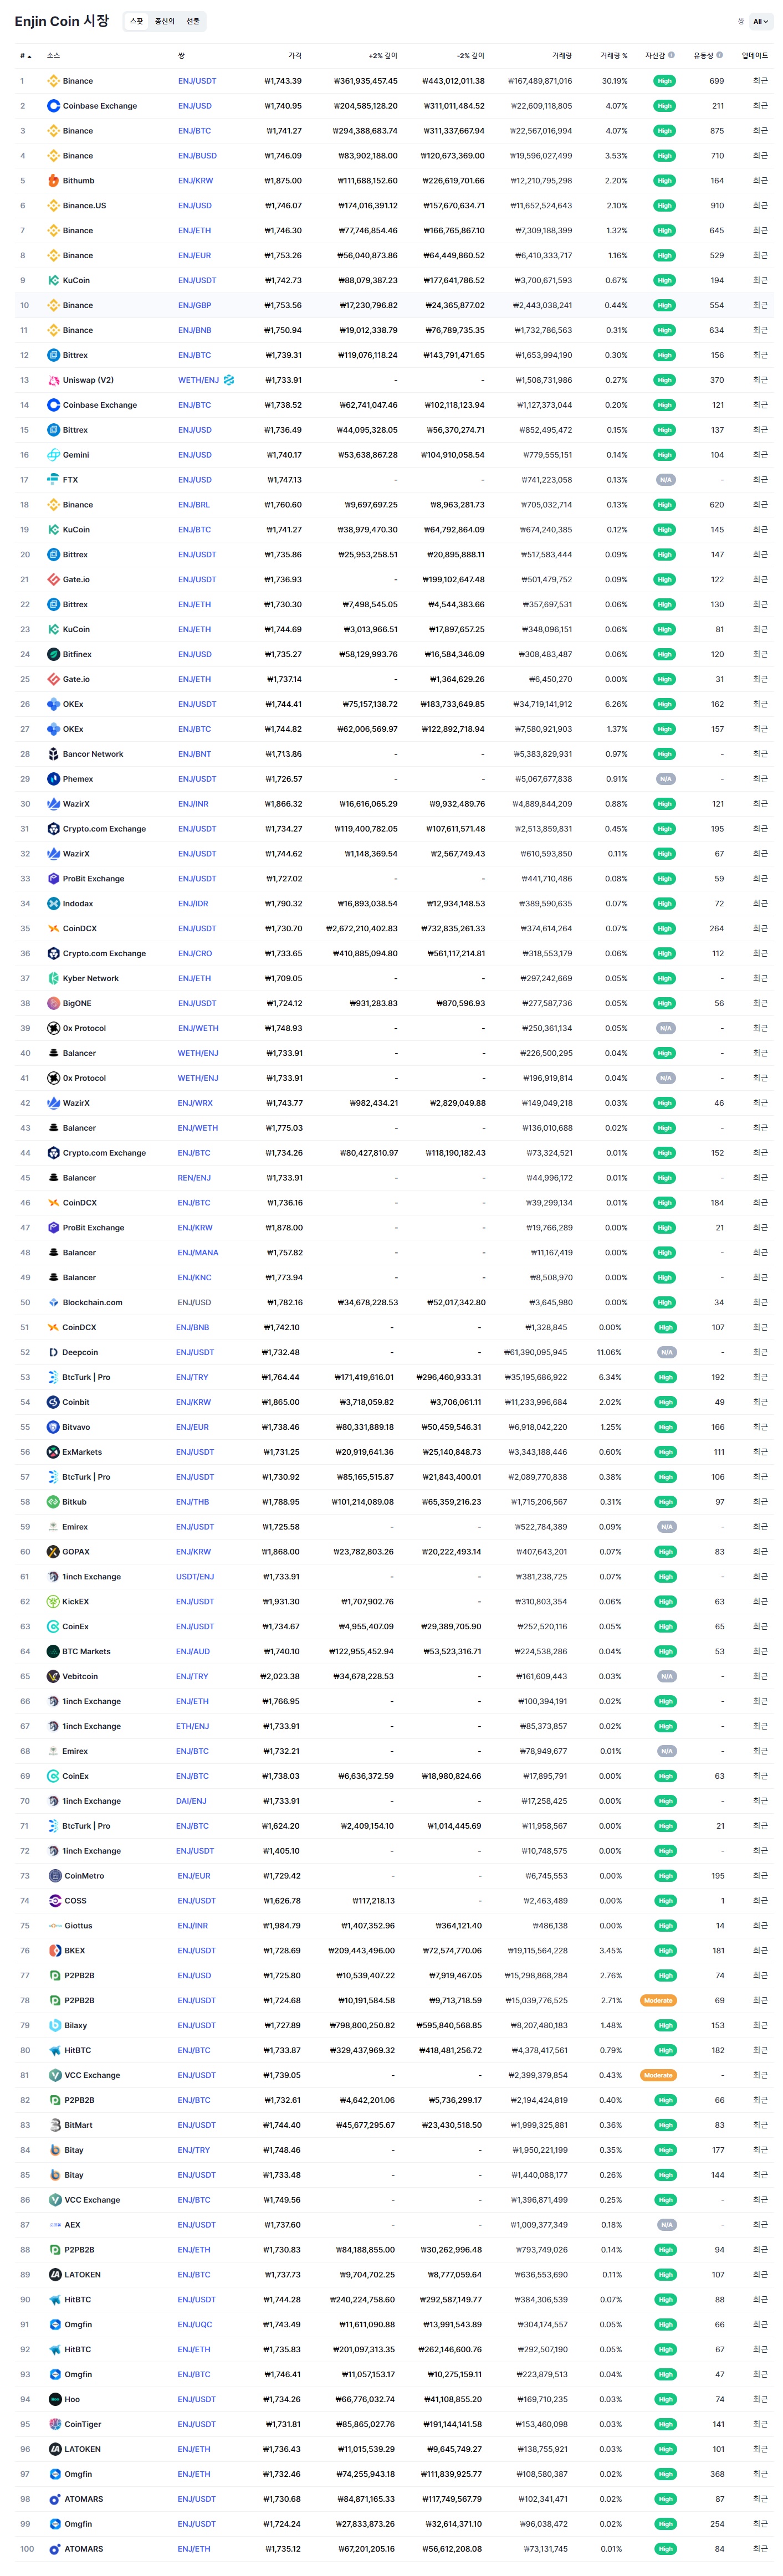
Task: Click the CoinMetro exchange logo
Action: (x=55, y=1876)
